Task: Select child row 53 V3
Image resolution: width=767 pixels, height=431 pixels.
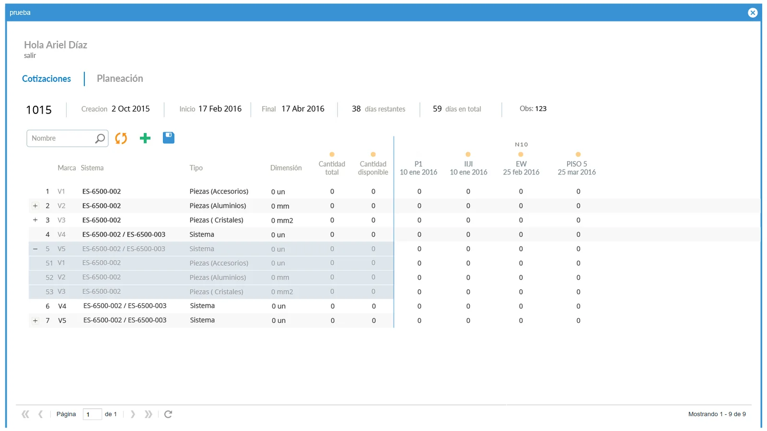Action: coord(211,292)
